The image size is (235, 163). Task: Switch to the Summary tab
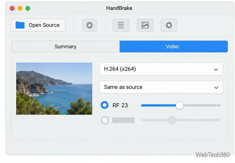click(x=65, y=46)
